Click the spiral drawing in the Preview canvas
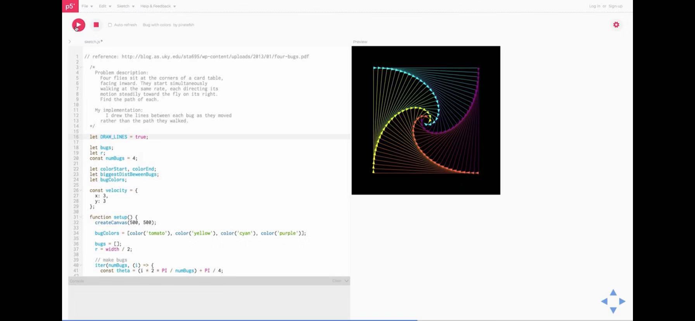The image size is (695, 321). [426, 120]
